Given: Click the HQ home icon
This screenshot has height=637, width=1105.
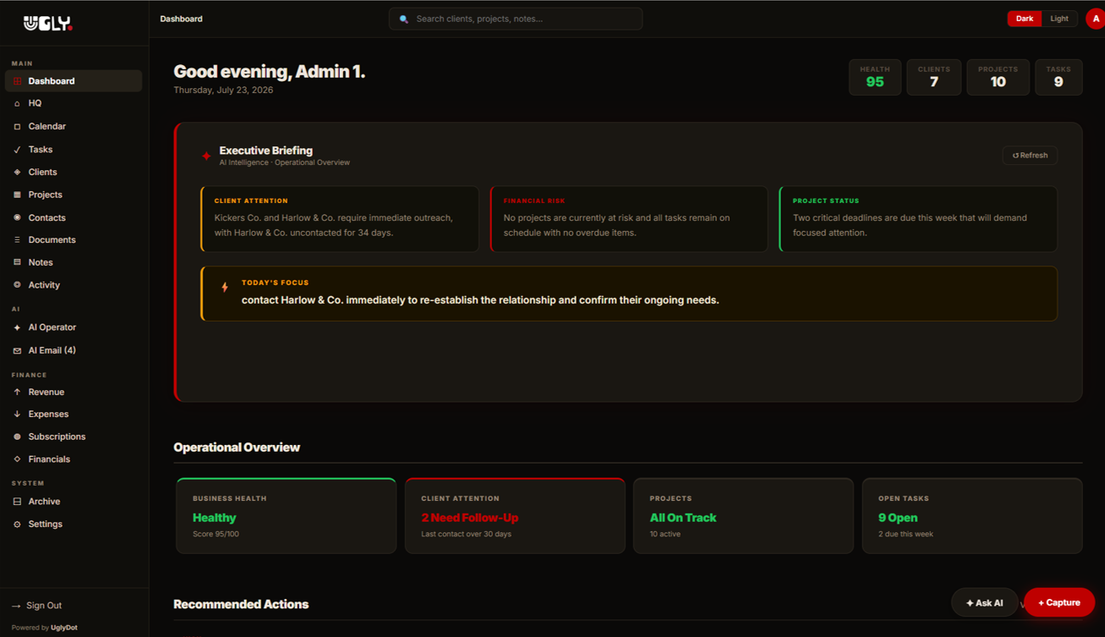Looking at the screenshot, I should [x=17, y=103].
